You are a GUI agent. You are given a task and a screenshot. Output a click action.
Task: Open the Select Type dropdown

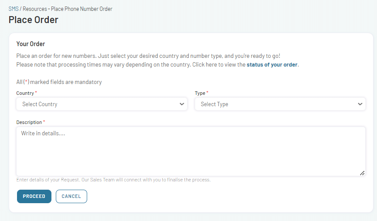tap(280, 104)
